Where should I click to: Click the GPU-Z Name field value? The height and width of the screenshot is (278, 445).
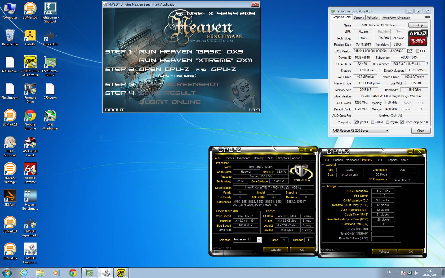pos(379,25)
